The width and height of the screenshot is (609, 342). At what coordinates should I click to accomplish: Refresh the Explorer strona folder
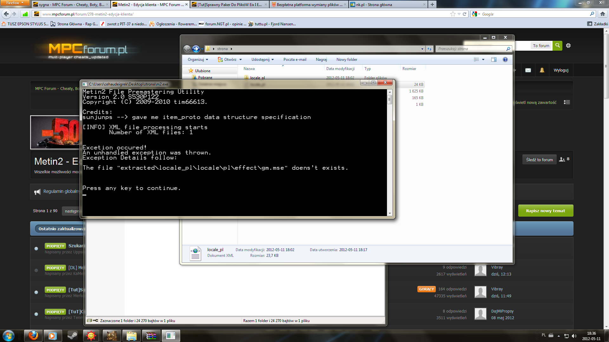pyautogui.click(x=429, y=49)
